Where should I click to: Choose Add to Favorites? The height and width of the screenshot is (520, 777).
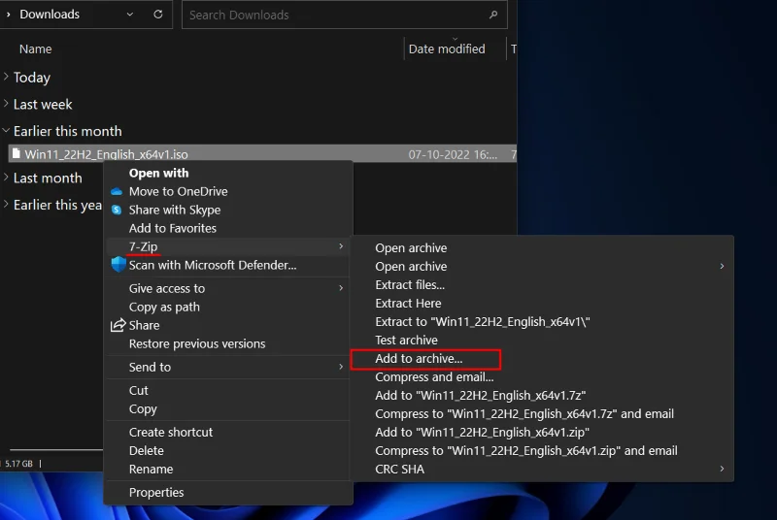click(173, 228)
